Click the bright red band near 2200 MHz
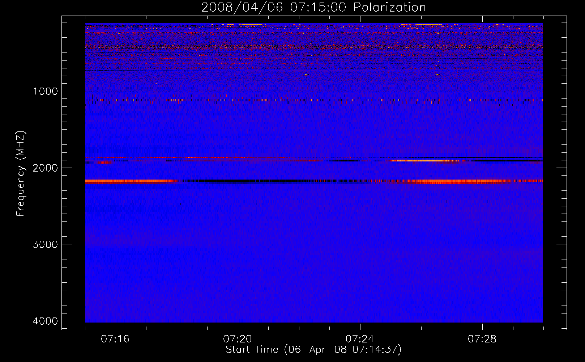 (314, 181)
